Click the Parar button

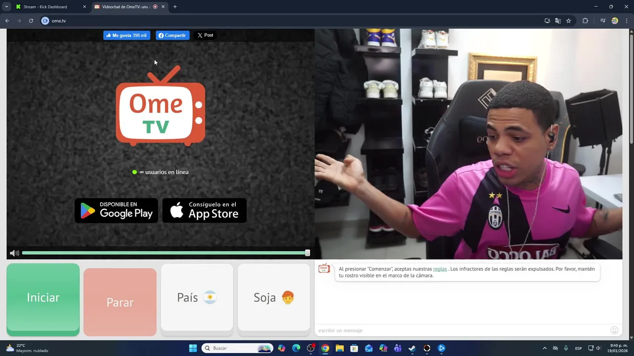coord(120,302)
